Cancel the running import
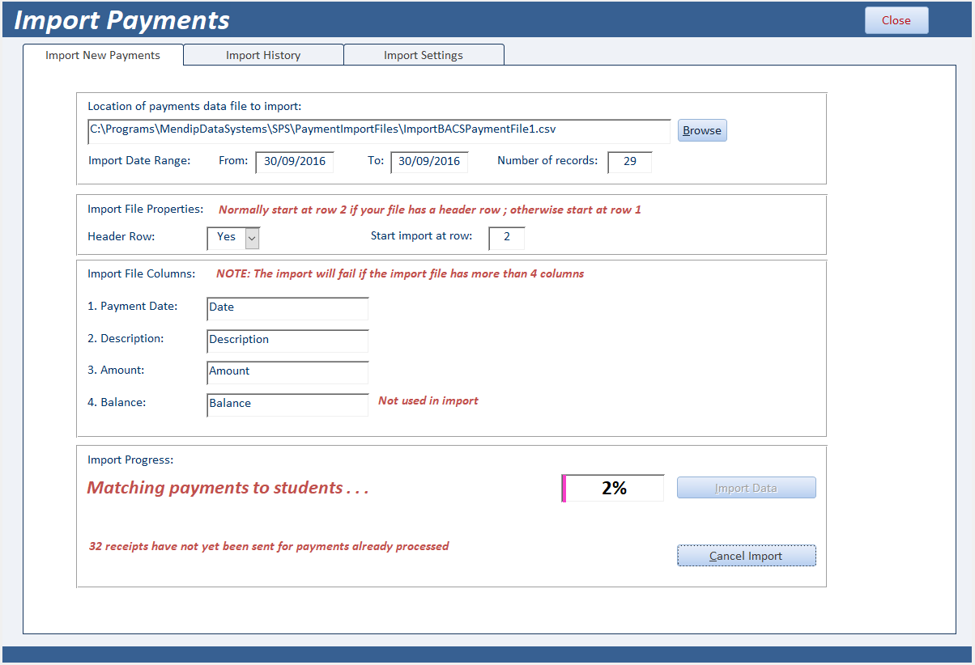This screenshot has height=665, width=975. 746,556
